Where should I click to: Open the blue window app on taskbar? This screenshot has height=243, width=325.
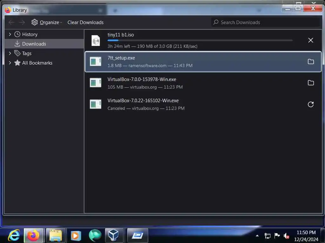tap(137, 235)
